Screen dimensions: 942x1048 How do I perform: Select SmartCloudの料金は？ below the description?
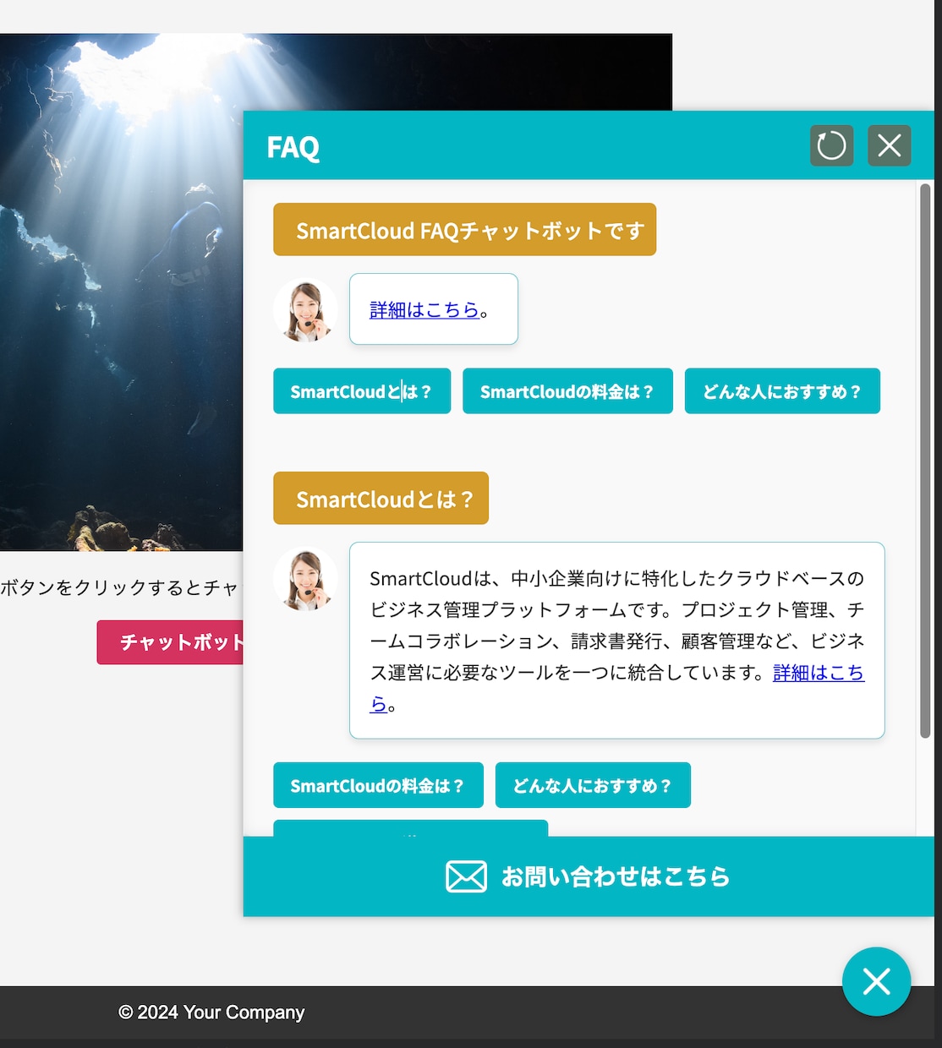click(x=378, y=785)
